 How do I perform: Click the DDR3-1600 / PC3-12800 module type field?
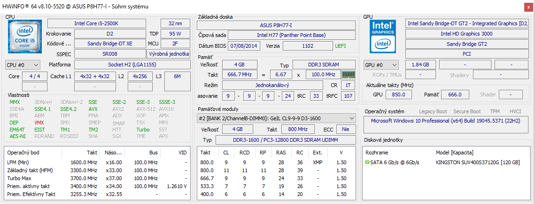(x=286, y=140)
